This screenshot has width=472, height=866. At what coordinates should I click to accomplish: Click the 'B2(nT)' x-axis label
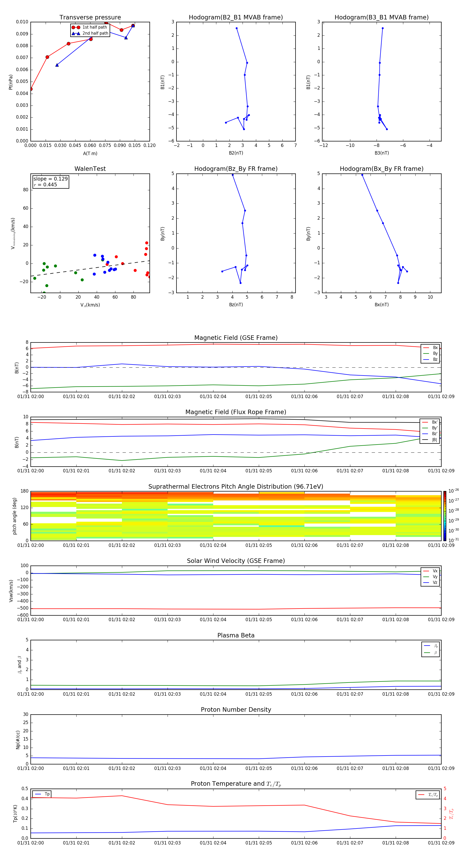236,153
